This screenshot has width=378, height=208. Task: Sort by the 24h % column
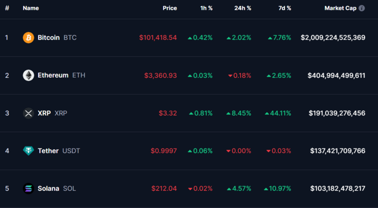[243, 8]
